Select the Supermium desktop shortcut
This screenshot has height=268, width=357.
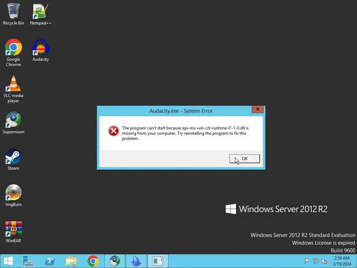coord(14,123)
